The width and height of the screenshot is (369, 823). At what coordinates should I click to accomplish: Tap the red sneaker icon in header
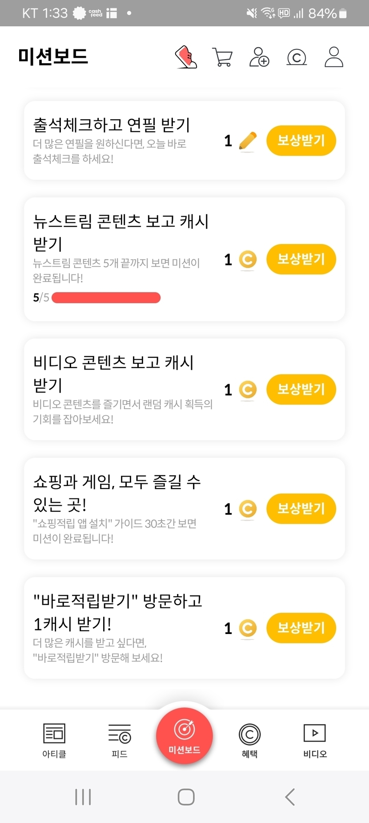186,57
